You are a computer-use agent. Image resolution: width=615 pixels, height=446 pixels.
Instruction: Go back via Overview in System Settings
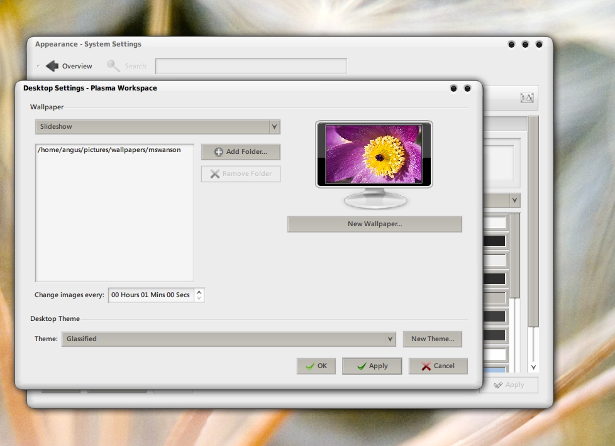[69, 66]
